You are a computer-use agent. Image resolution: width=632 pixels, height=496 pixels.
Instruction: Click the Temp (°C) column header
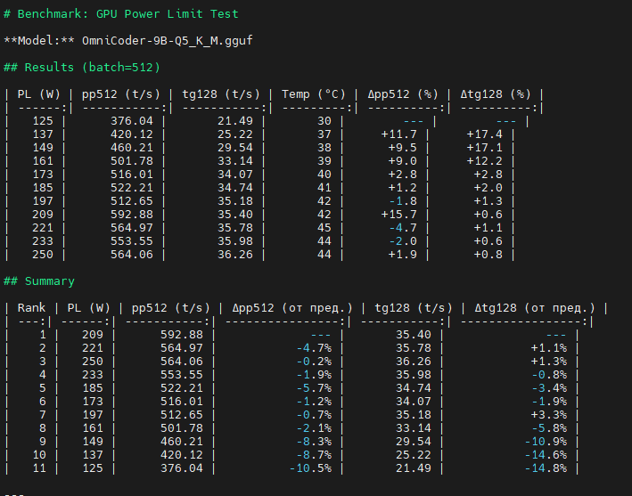pos(314,94)
